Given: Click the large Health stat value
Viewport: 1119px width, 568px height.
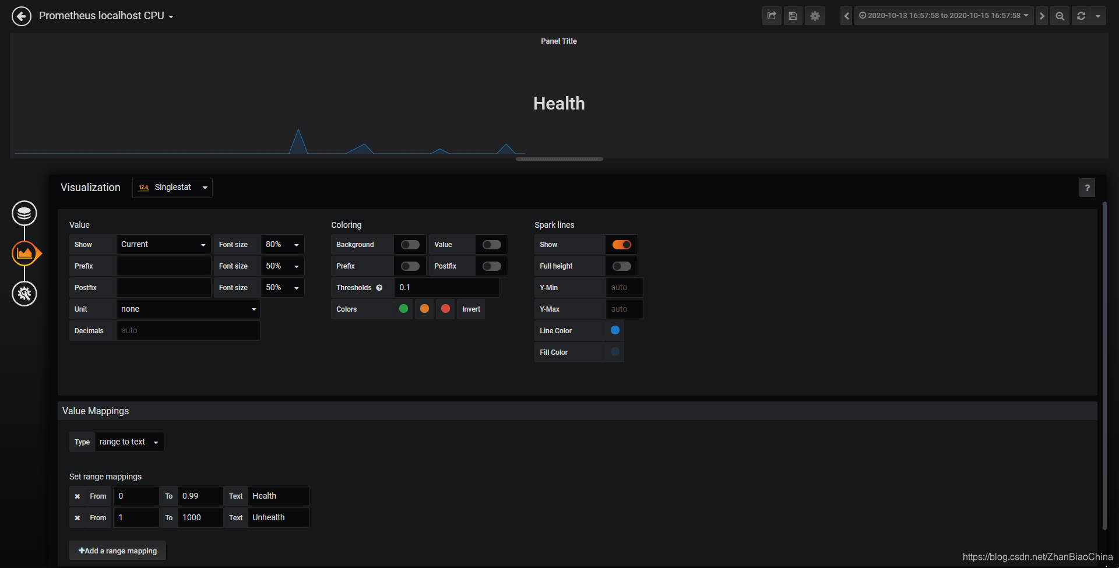Looking at the screenshot, I should click(x=559, y=104).
